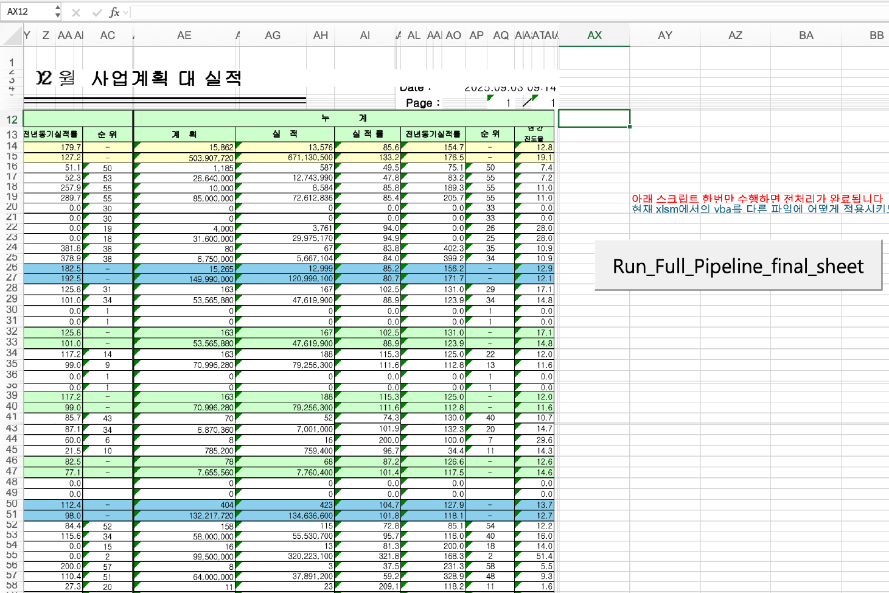Click the cell containing 503,907,720

pyautogui.click(x=184, y=158)
